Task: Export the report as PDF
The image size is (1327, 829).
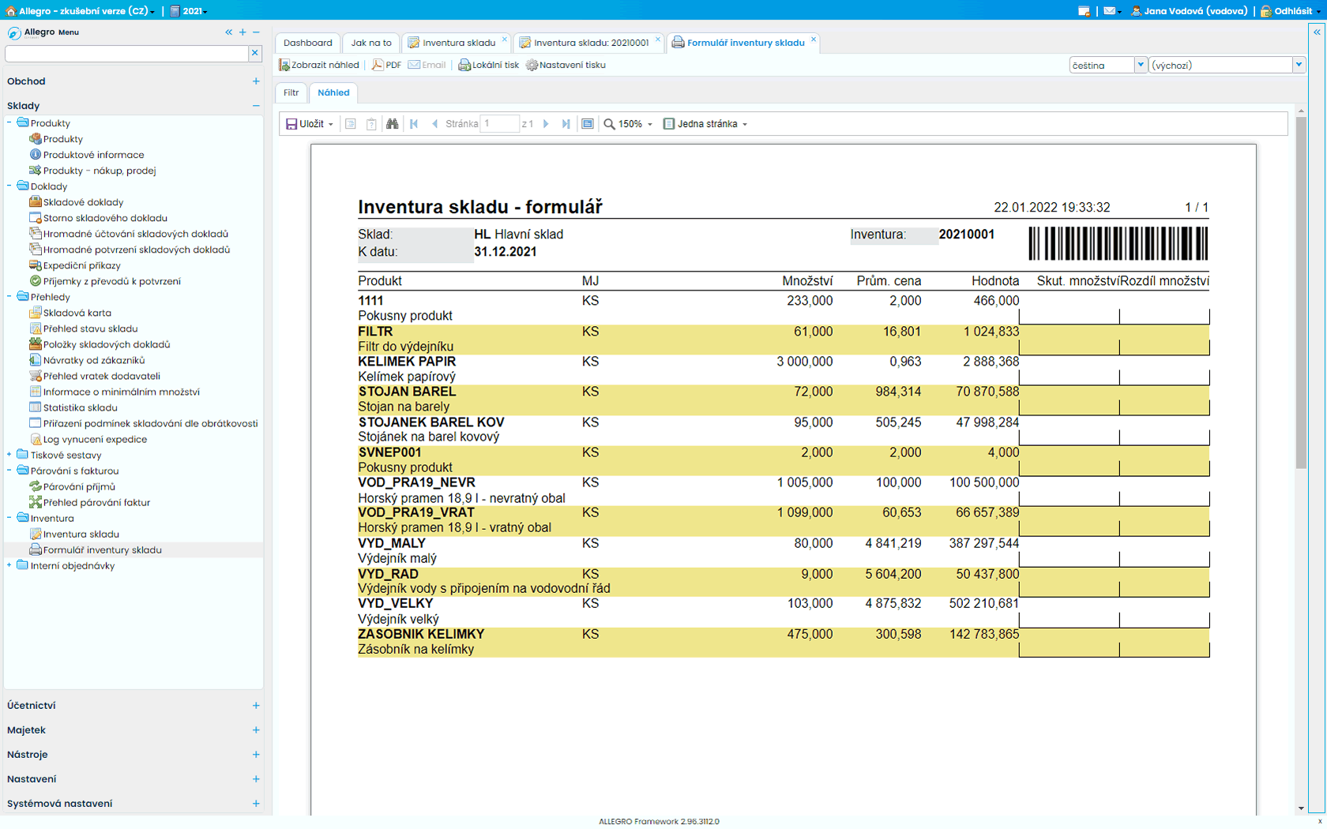Action: click(x=386, y=65)
